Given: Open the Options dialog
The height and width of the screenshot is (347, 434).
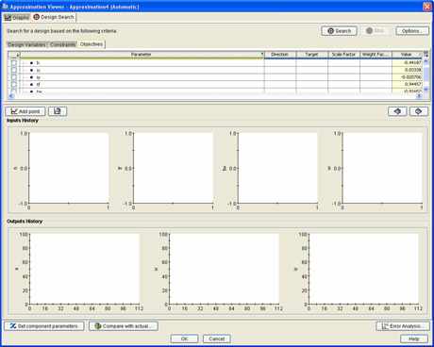Looking at the screenshot, I should [x=412, y=31].
